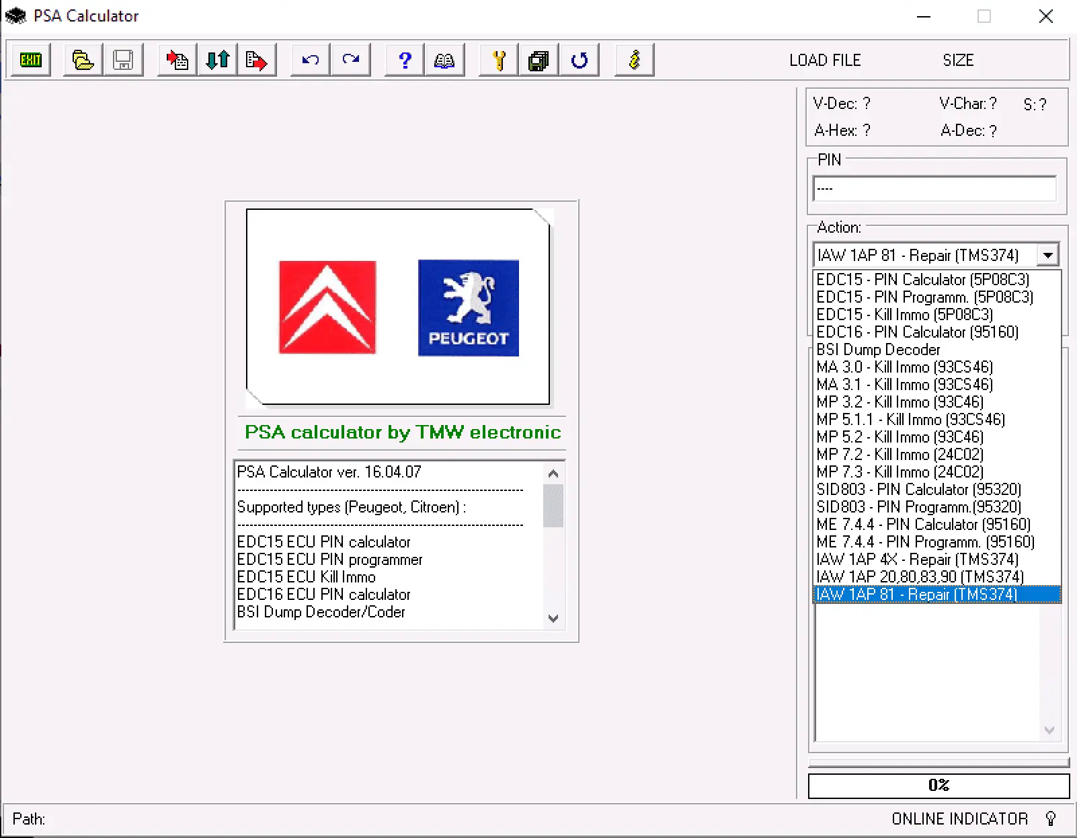Screen dimensions: 1077x838
Task: Click the Peugeot logo image
Action: click(x=469, y=307)
